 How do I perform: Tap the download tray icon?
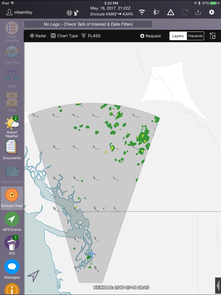tap(198, 13)
